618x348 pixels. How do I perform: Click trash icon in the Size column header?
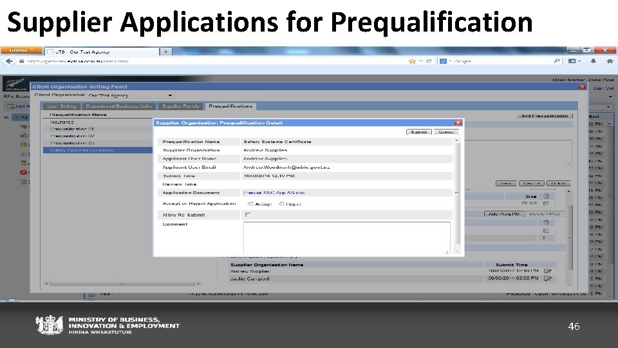tap(546, 196)
